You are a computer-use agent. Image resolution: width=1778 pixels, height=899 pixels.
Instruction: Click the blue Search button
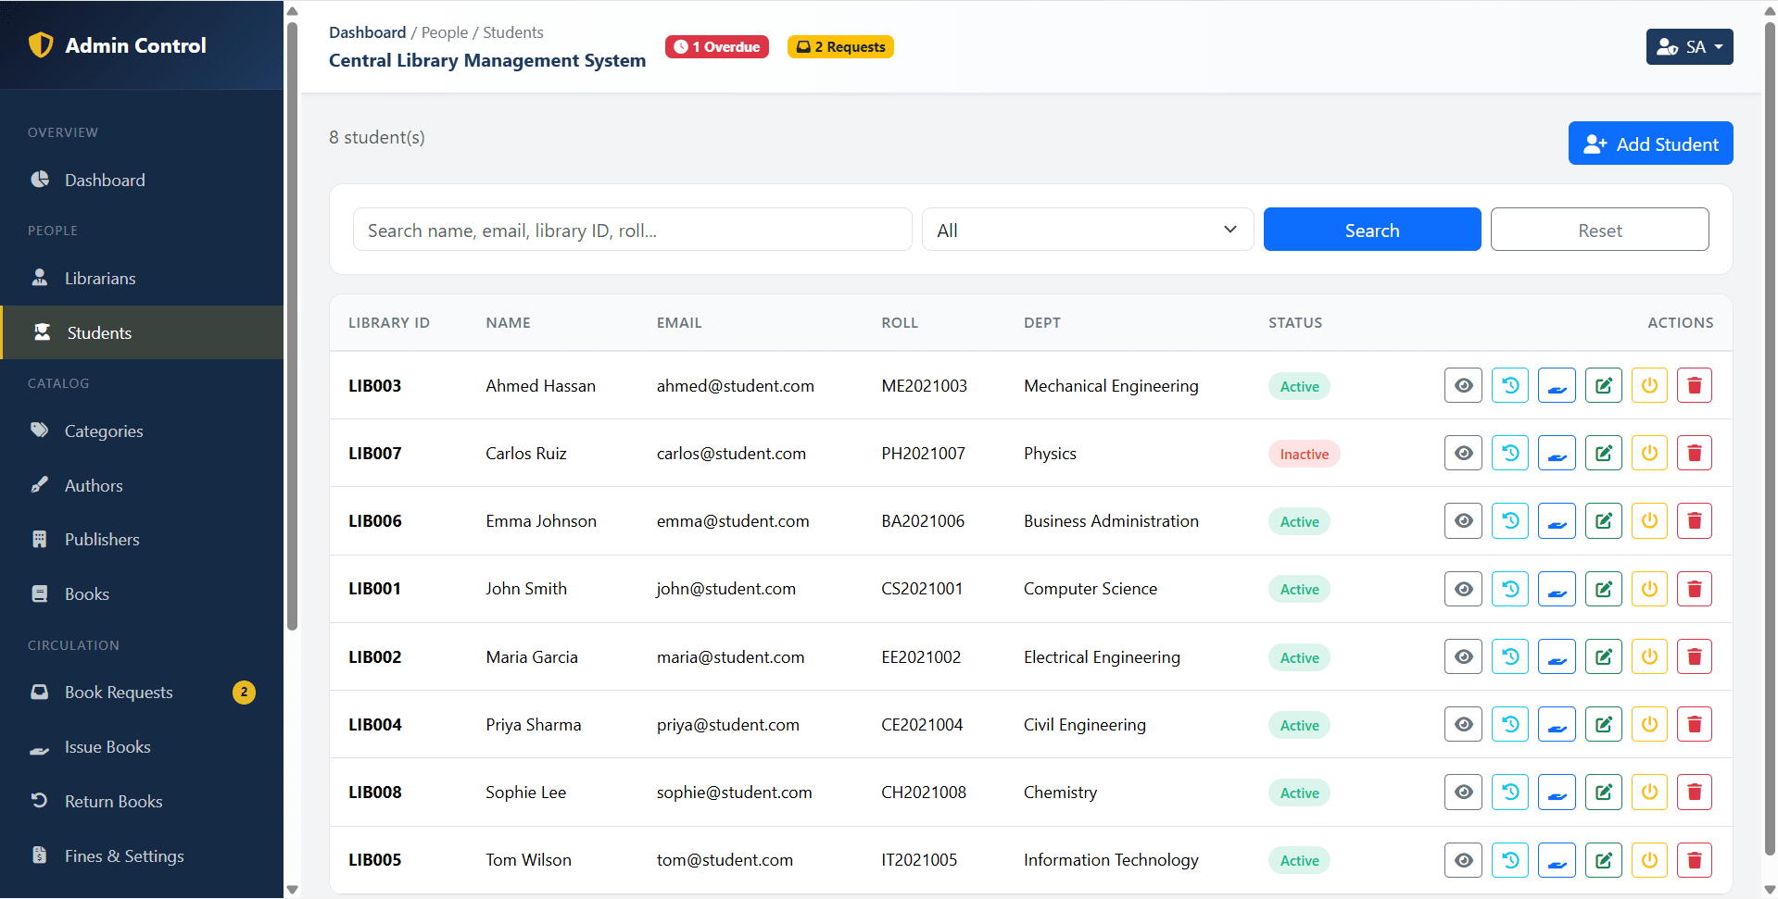[x=1372, y=230]
